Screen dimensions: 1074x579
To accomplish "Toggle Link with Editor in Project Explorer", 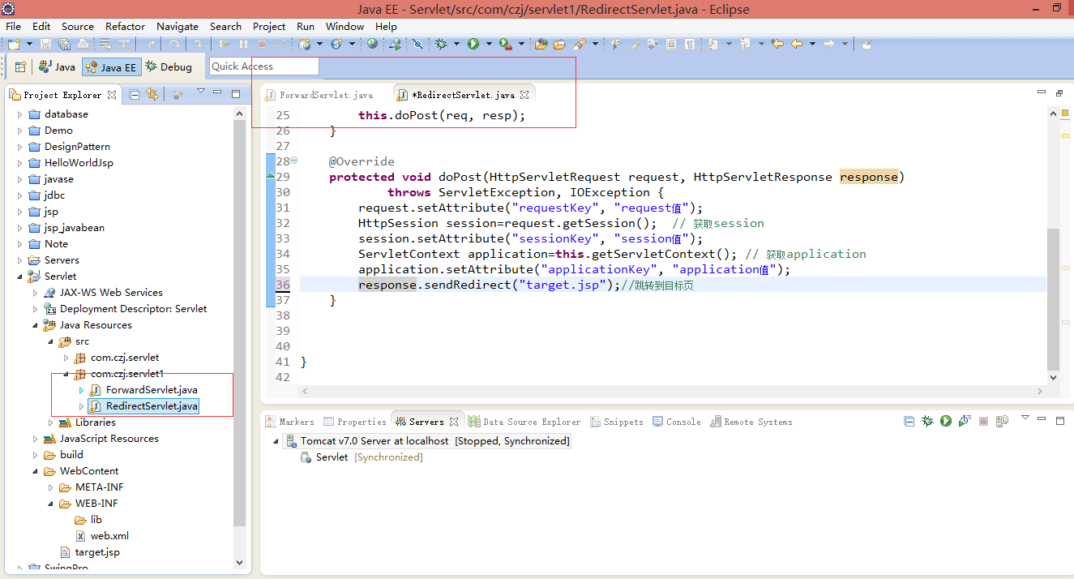I will coord(152,95).
